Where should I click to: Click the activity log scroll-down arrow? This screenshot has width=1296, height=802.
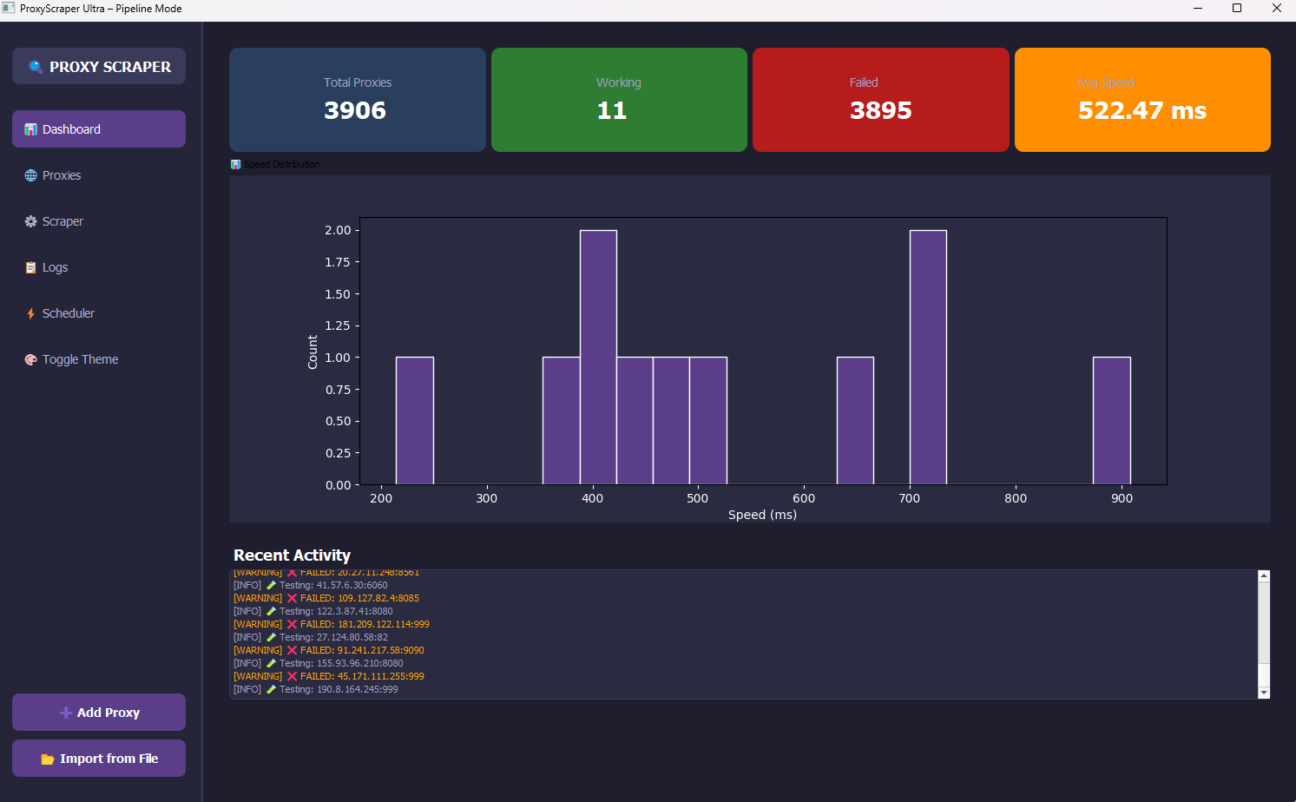point(1264,693)
